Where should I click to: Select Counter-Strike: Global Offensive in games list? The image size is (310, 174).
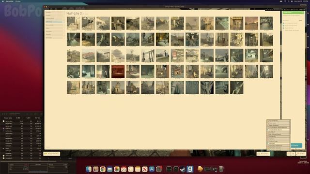pos(278,128)
